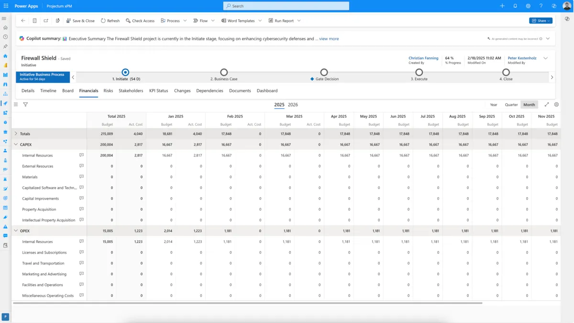Toggle the hamburger menu in left sidebar
574x323 pixels.
[x=4, y=18]
